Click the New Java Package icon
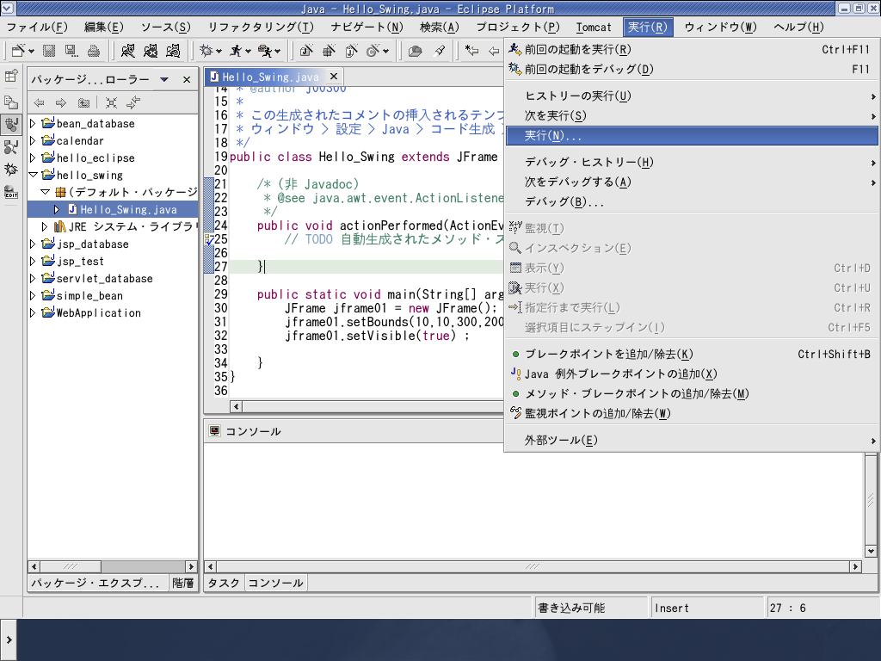The height and width of the screenshot is (661, 881). 330,51
